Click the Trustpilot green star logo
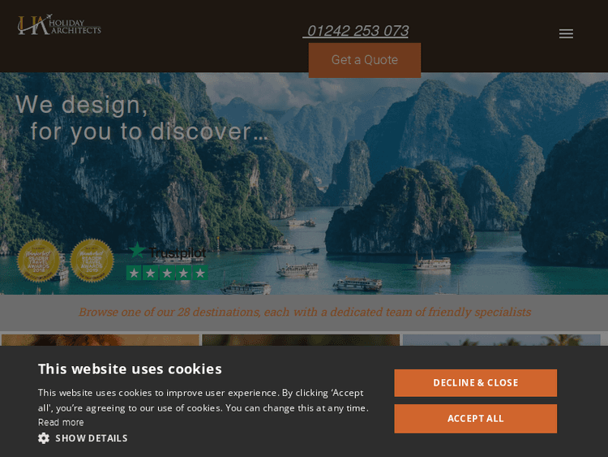 (x=137, y=251)
